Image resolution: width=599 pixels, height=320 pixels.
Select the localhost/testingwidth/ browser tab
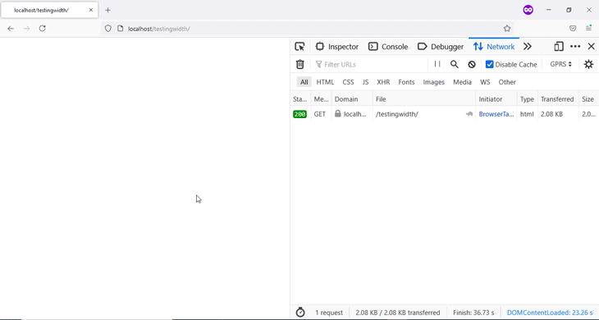(x=49, y=10)
